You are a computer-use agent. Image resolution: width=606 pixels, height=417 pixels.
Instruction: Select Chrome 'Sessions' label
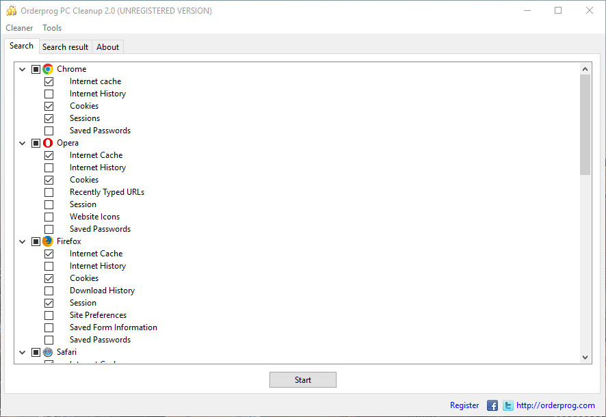(85, 118)
